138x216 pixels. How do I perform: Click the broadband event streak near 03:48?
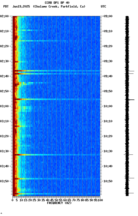pyautogui.click(x=56, y=179)
